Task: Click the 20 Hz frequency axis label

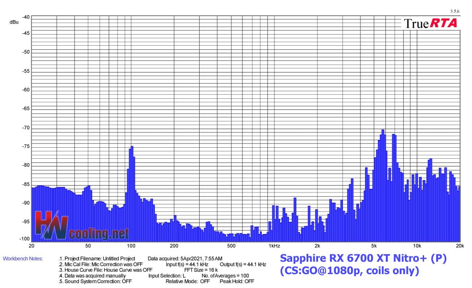Action: (x=31, y=246)
